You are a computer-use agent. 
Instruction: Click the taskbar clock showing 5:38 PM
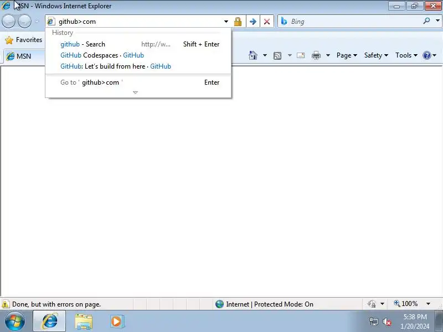(x=415, y=321)
